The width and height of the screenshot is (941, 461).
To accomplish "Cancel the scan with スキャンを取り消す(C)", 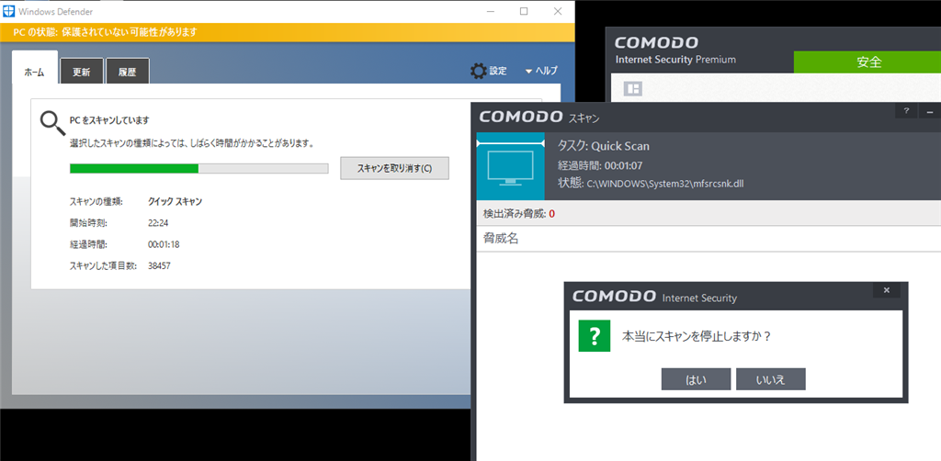I will (394, 168).
